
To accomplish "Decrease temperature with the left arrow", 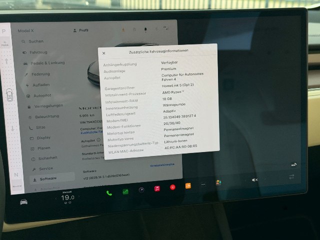I will tap(56, 198).
